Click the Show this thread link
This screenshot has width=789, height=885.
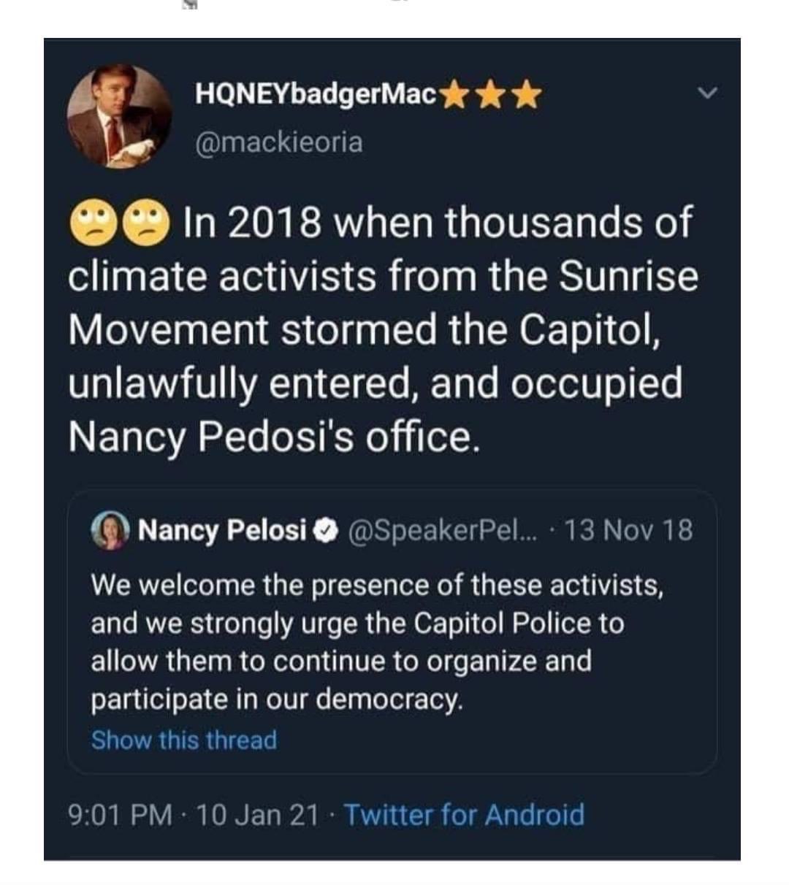(x=184, y=740)
